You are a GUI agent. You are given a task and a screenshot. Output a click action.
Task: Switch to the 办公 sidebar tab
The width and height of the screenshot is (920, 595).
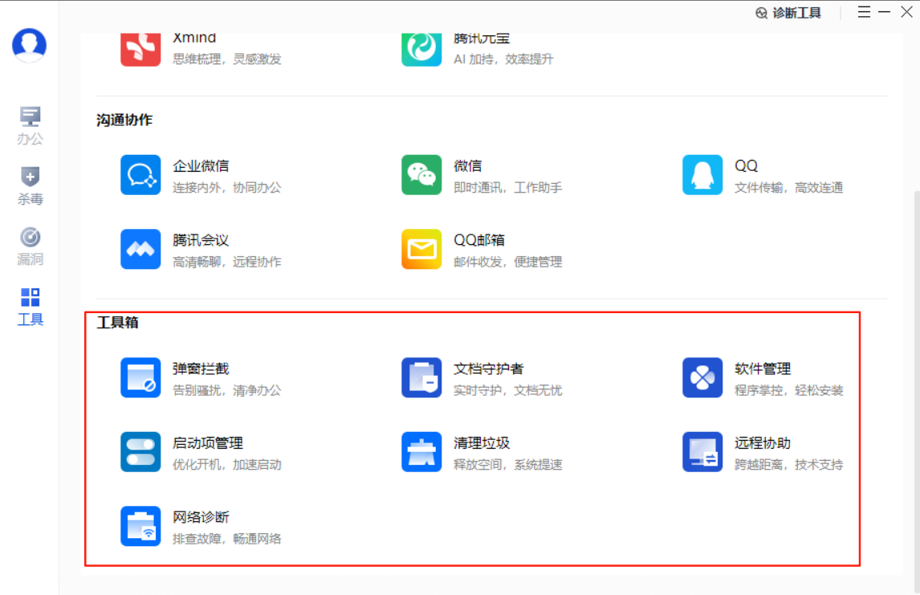(x=30, y=125)
